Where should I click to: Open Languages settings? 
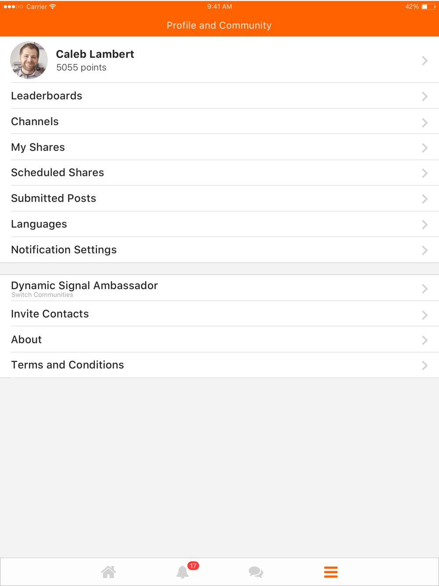(219, 224)
